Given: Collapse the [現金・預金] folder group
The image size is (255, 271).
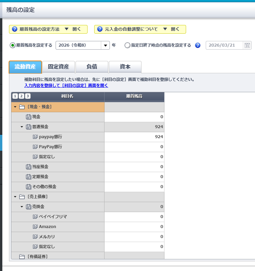Looking at the screenshot, I should coord(15,107).
